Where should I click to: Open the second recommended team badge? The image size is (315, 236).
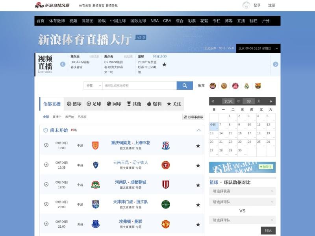(224, 86)
